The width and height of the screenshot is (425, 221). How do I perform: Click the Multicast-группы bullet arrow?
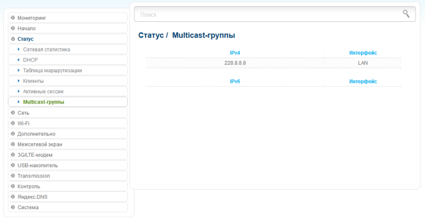(x=19, y=102)
